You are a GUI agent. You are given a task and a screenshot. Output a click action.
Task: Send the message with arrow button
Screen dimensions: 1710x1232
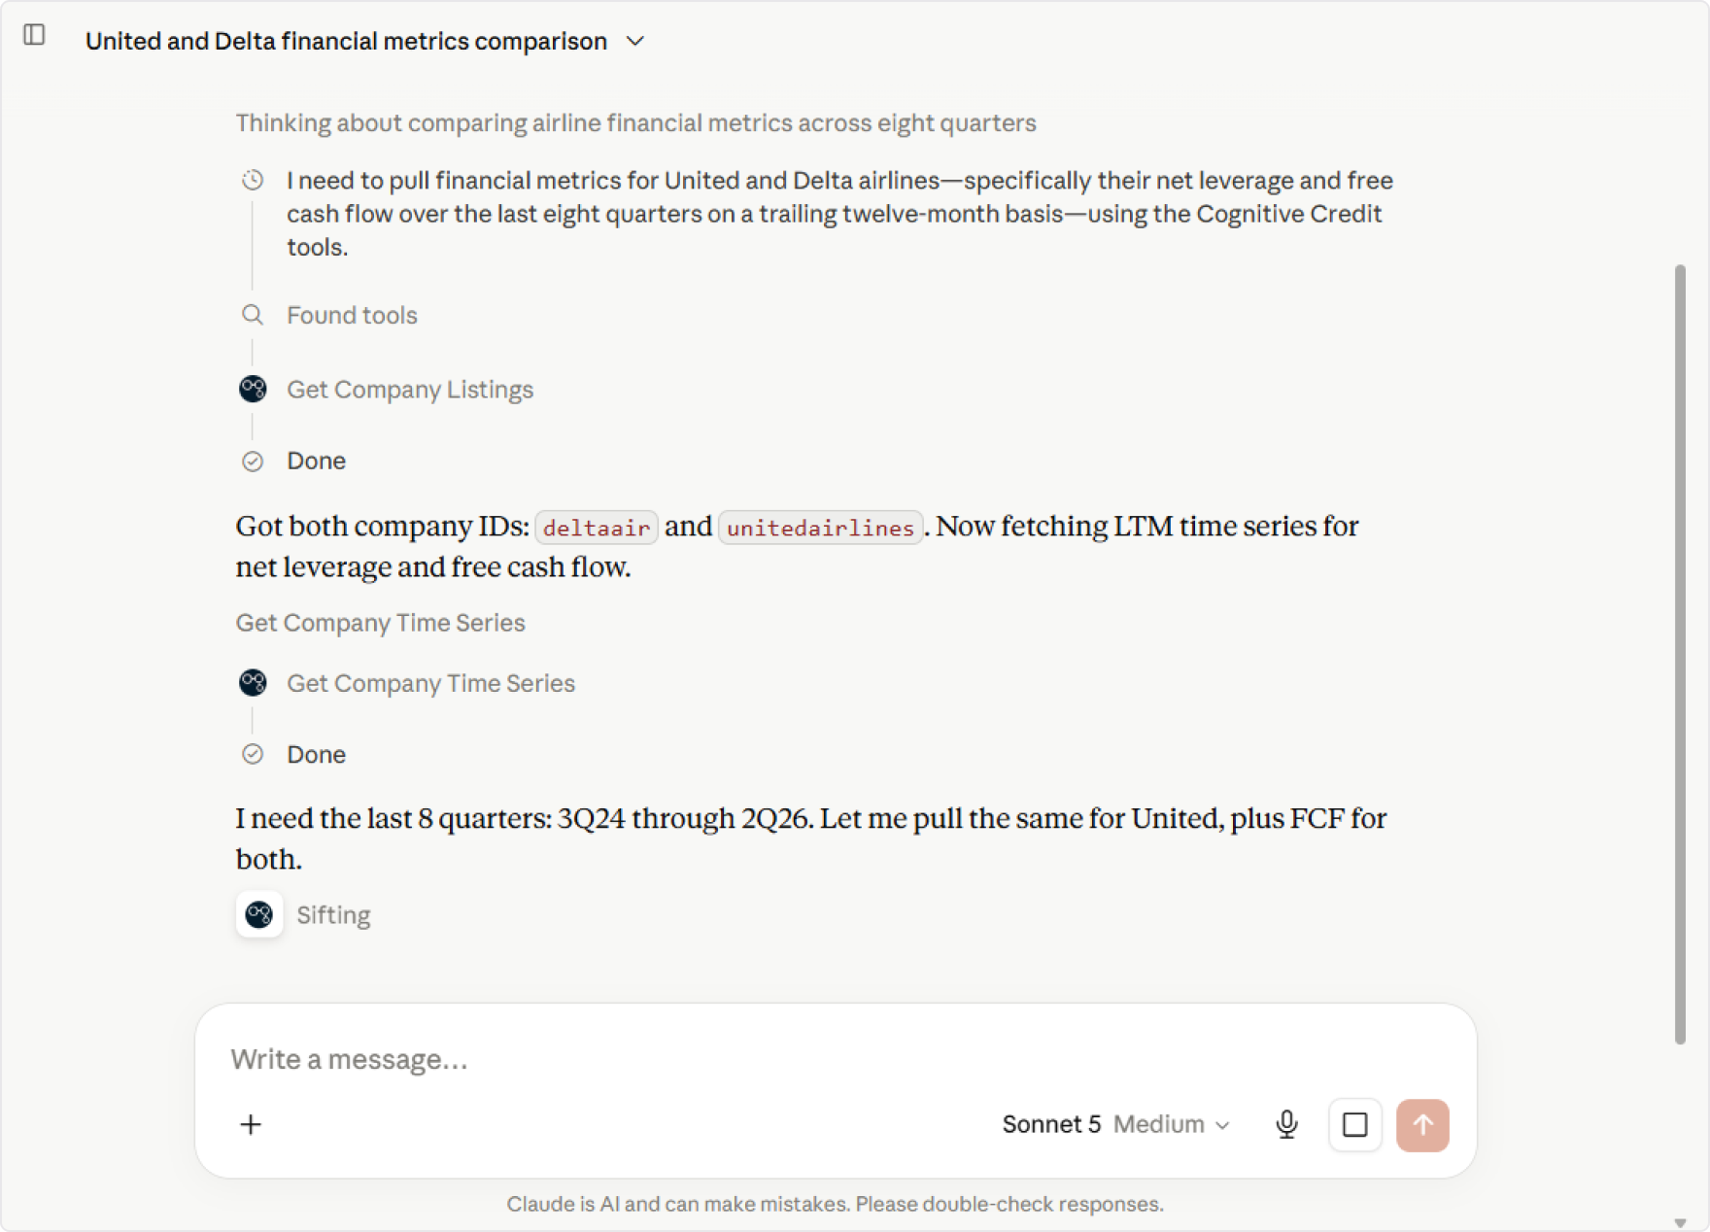point(1422,1124)
